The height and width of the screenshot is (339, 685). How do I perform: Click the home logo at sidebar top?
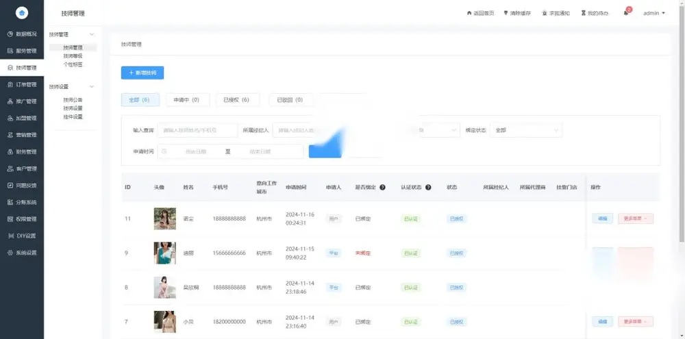click(x=22, y=13)
